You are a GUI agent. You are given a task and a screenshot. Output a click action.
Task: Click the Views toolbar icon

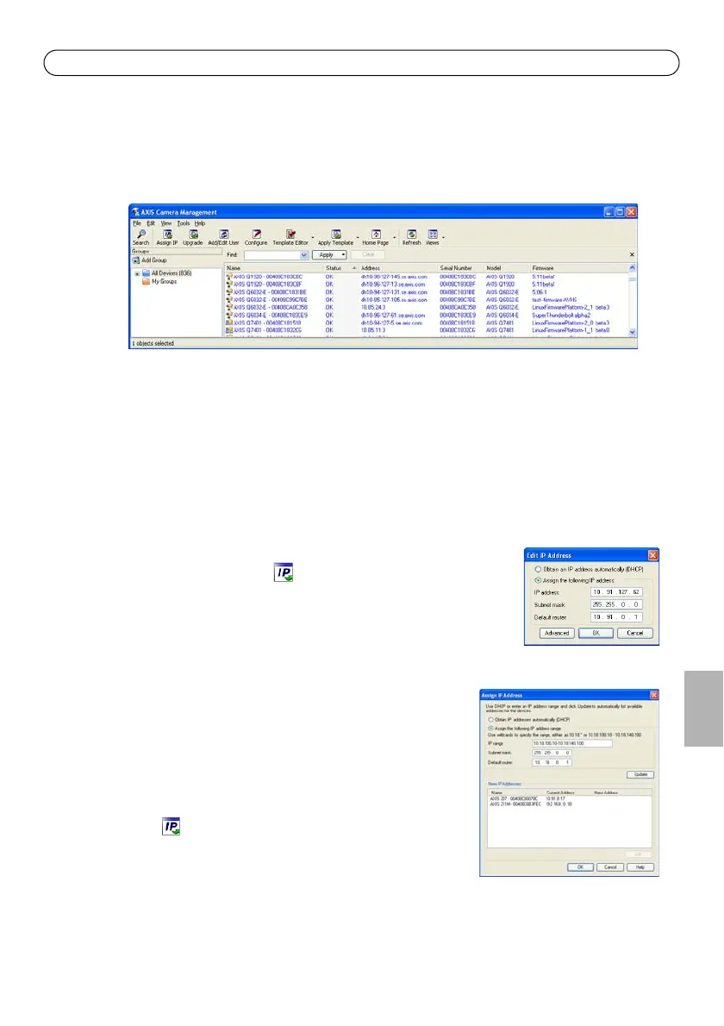pyautogui.click(x=433, y=235)
